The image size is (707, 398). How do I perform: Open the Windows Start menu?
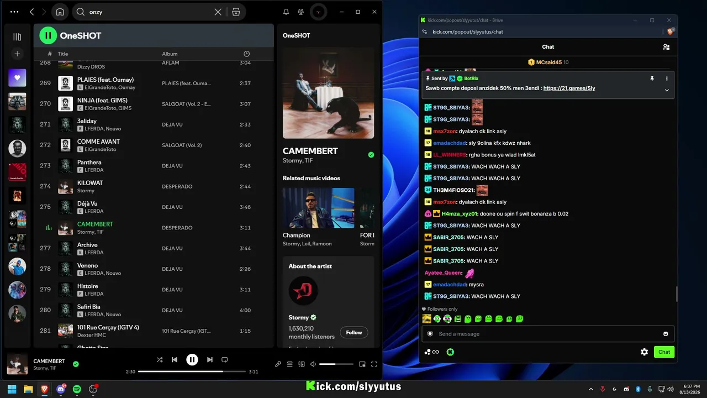coord(12,389)
